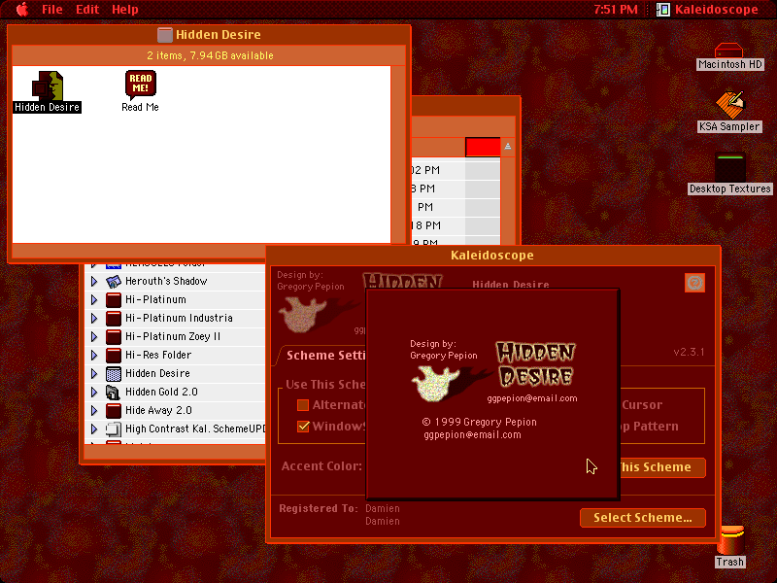Expand the Hidden Desire list row
The height and width of the screenshot is (583, 777).
[x=93, y=374]
